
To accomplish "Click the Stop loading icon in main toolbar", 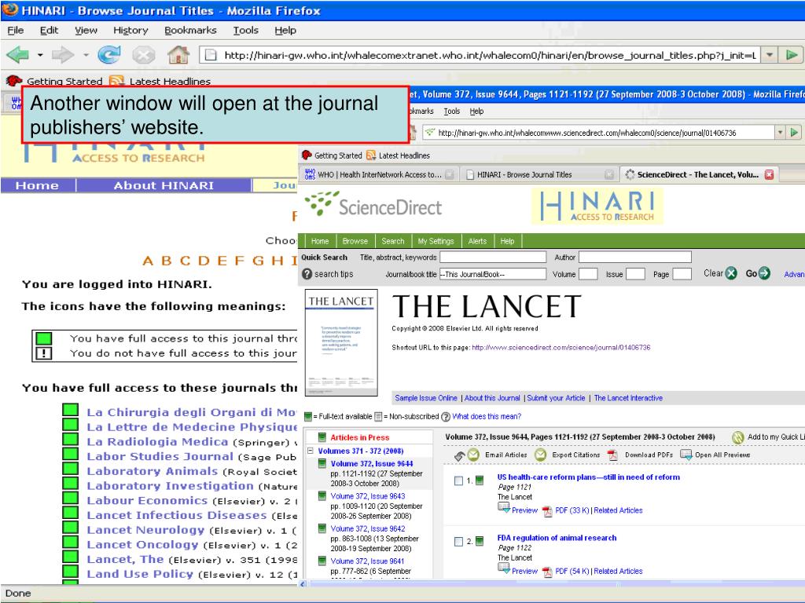I will tap(144, 54).
